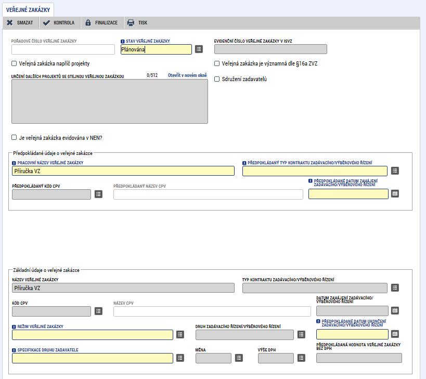This screenshot has width=426, height=379.
Task: Open list picker for Režim veřejné zakázky
Action: pos(180,334)
